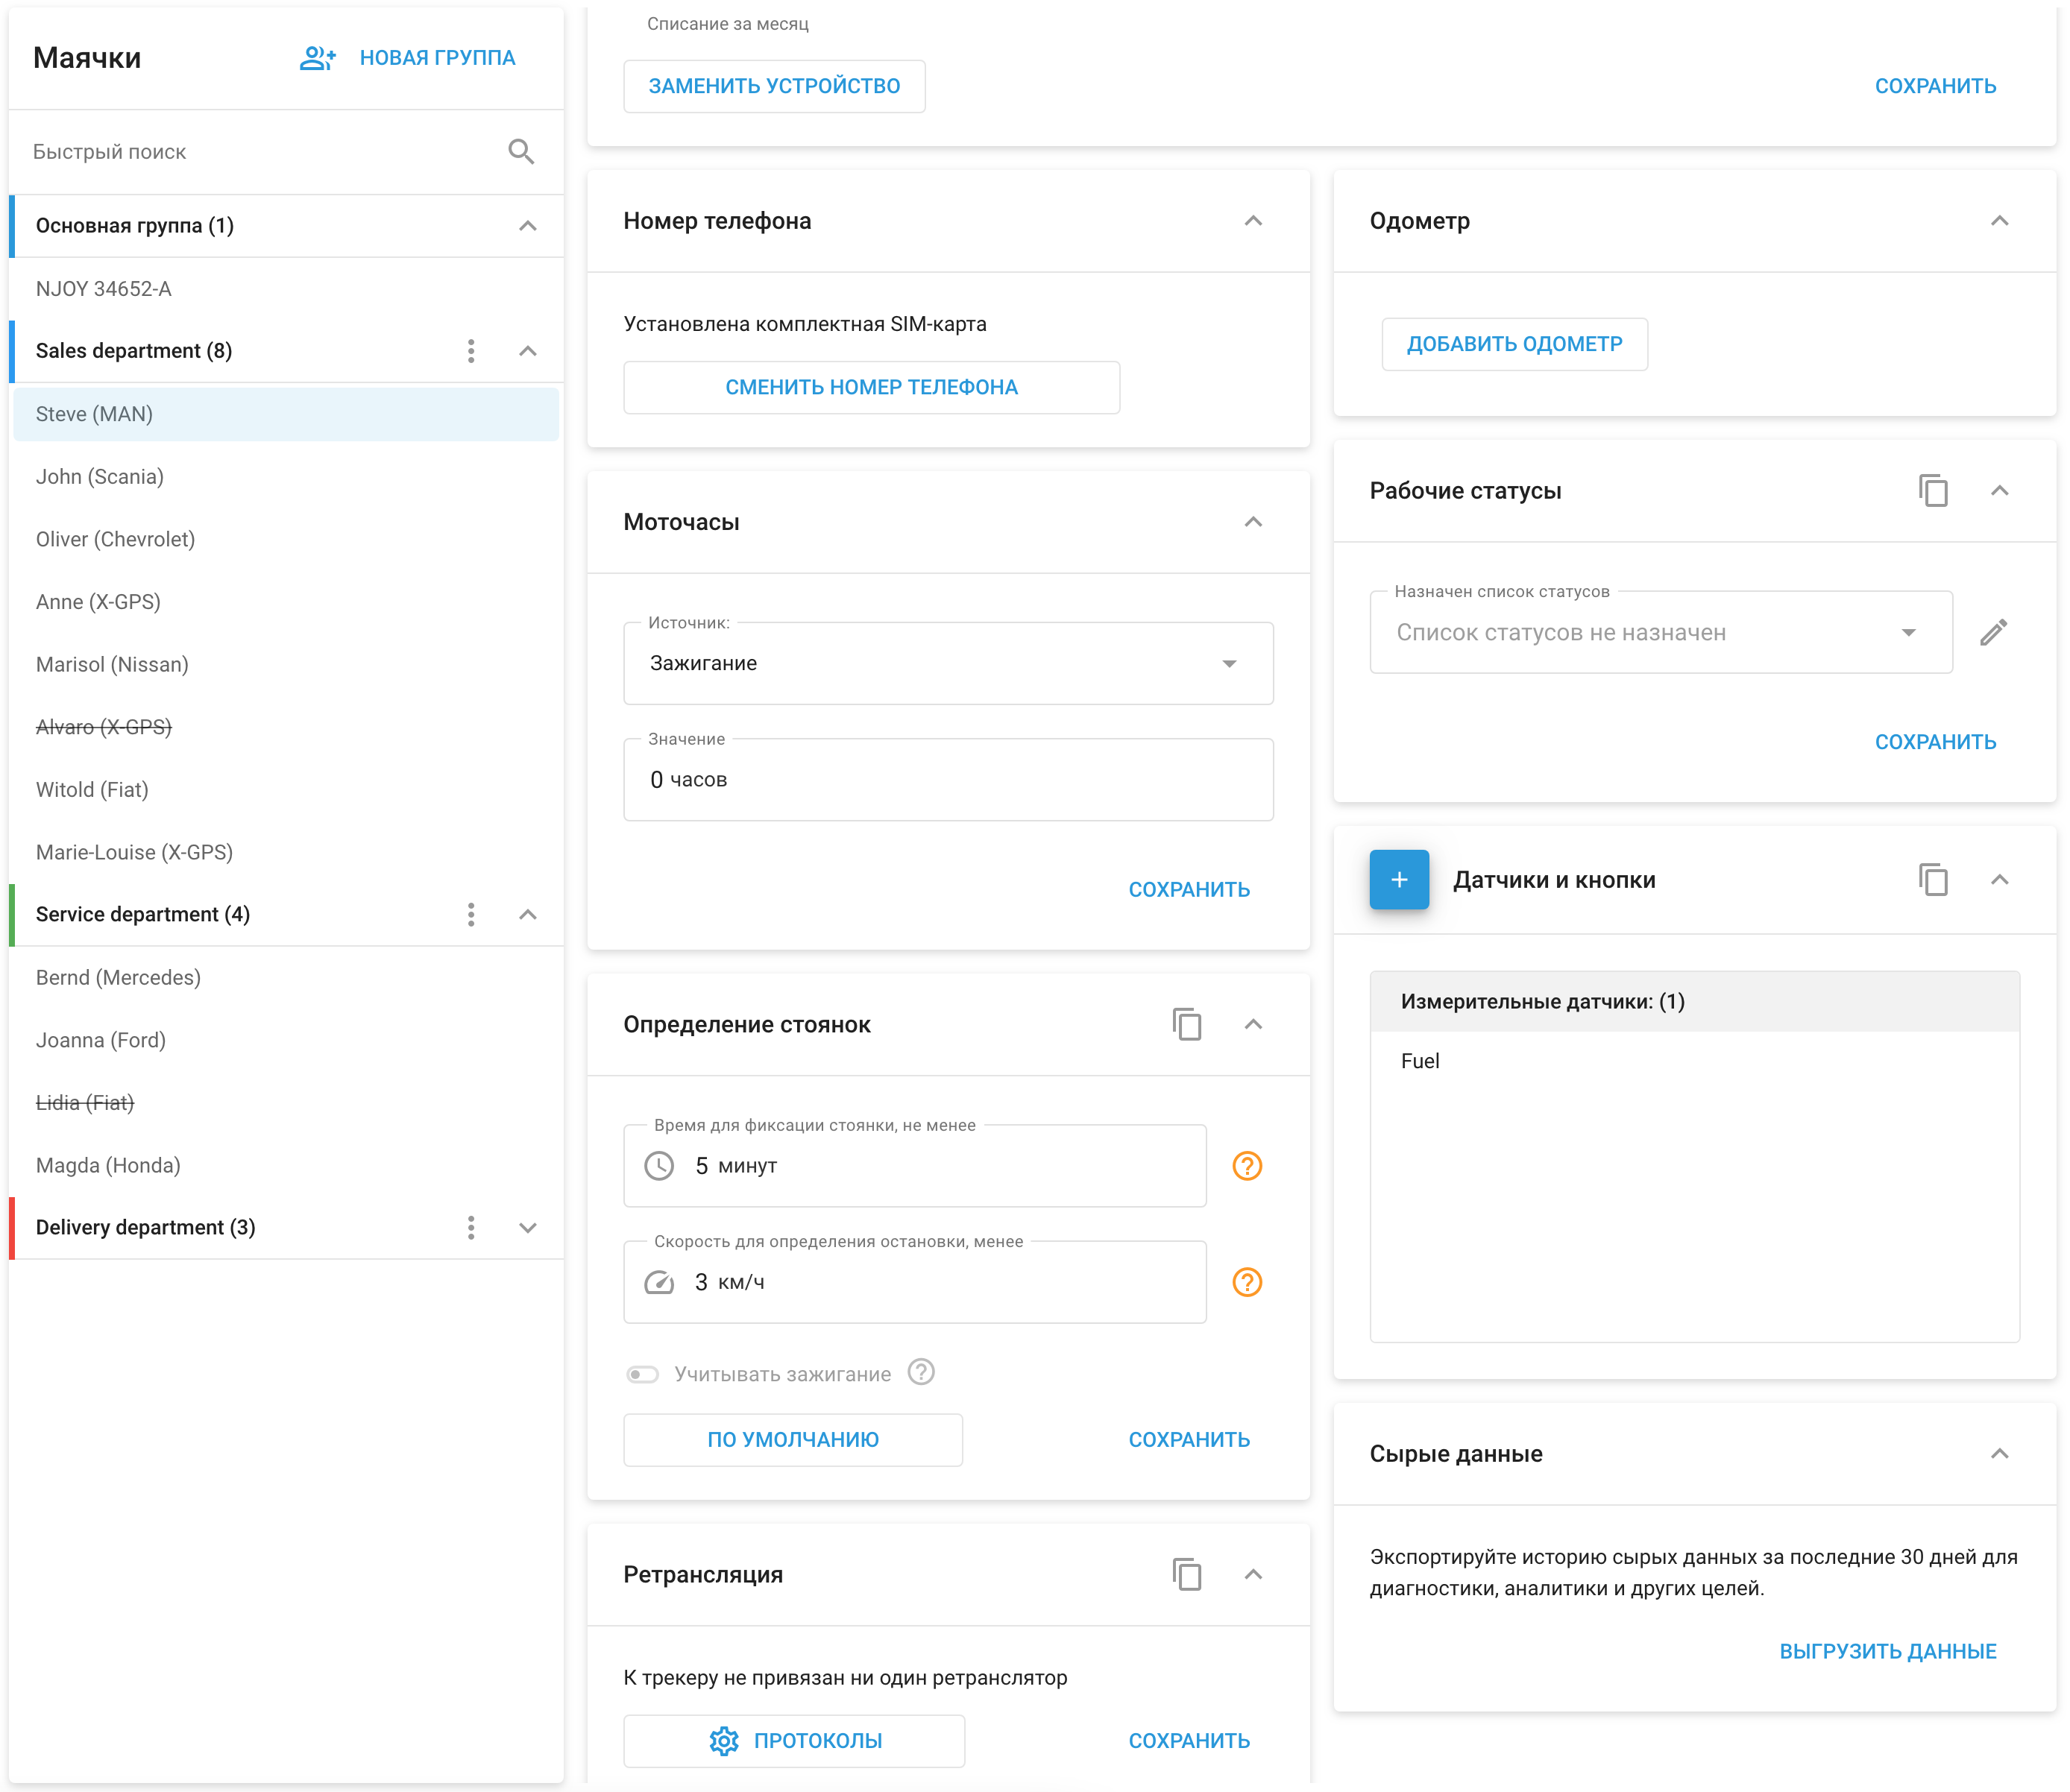The width and height of the screenshot is (2070, 1792).
Task: Click 'ВЫГРУЗИТЬ ДАННЫЕ' button
Action: (1887, 1652)
